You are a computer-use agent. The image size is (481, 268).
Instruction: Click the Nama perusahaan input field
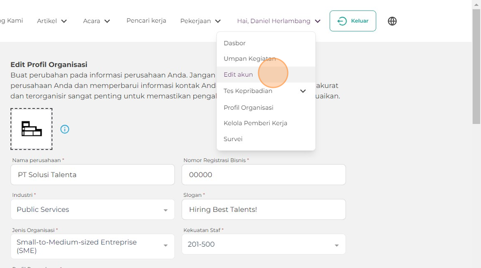coord(92,175)
